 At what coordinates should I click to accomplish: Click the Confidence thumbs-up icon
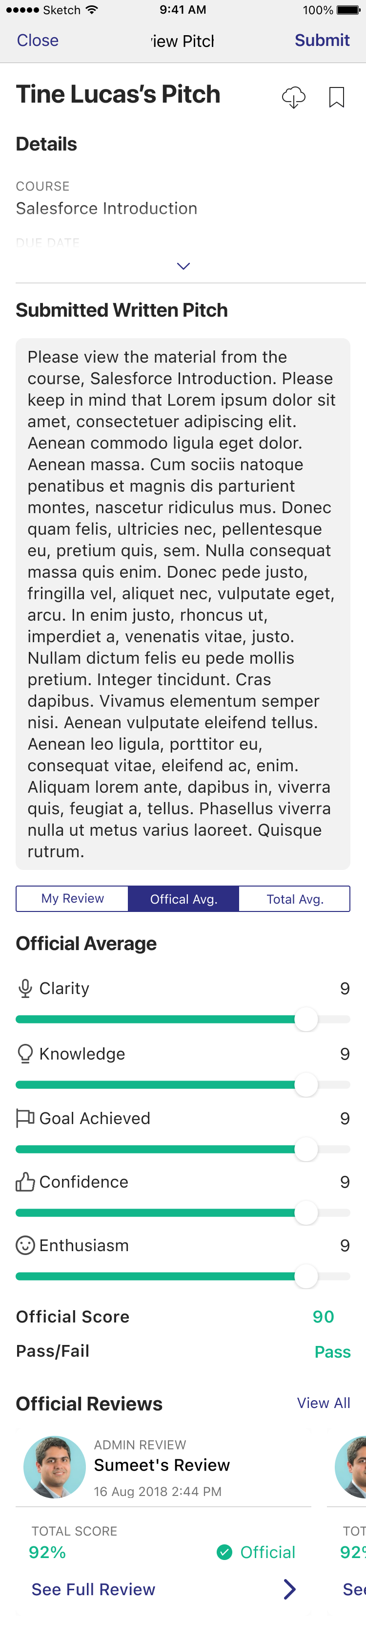[x=25, y=1182]
